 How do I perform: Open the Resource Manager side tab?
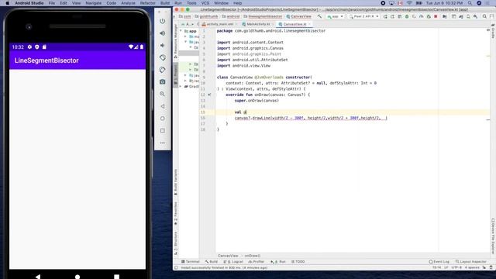point(176,40)
